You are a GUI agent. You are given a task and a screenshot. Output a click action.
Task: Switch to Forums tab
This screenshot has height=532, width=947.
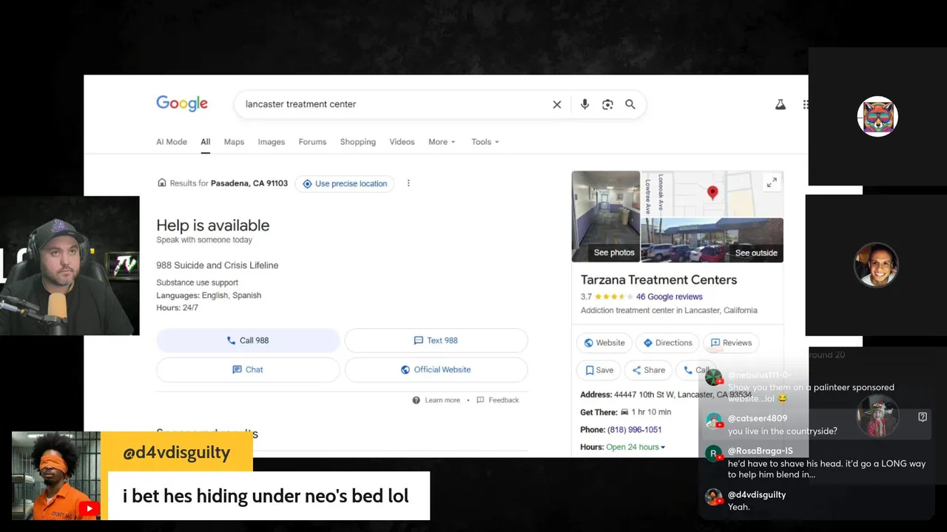point(312,142)
